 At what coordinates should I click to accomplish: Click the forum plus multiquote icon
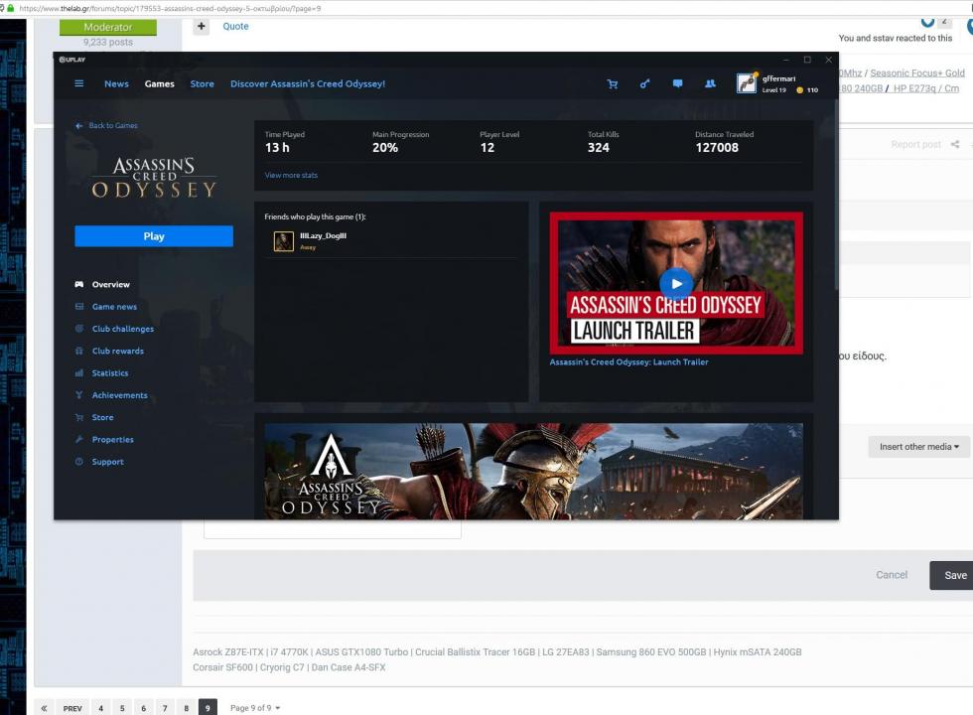click(201, 26)
